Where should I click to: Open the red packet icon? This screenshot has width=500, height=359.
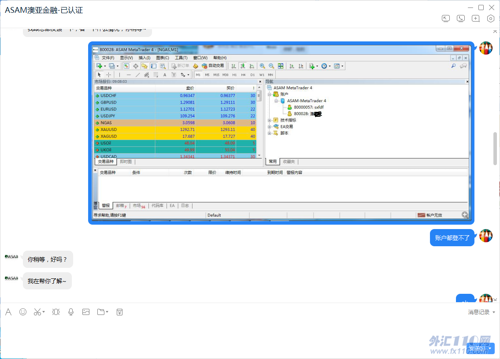(119, 312)
